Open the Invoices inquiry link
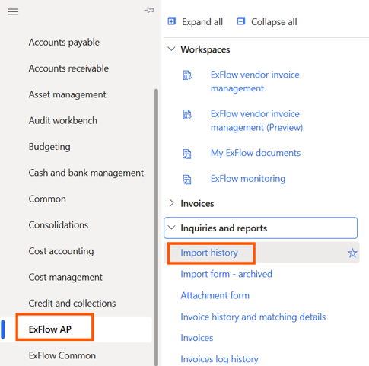This screenshot has width=369, height=366. point(197,338)
